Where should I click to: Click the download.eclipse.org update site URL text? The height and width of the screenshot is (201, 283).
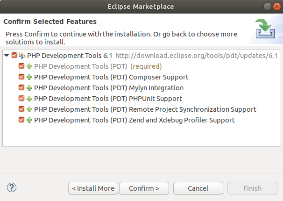pos(196,56)
